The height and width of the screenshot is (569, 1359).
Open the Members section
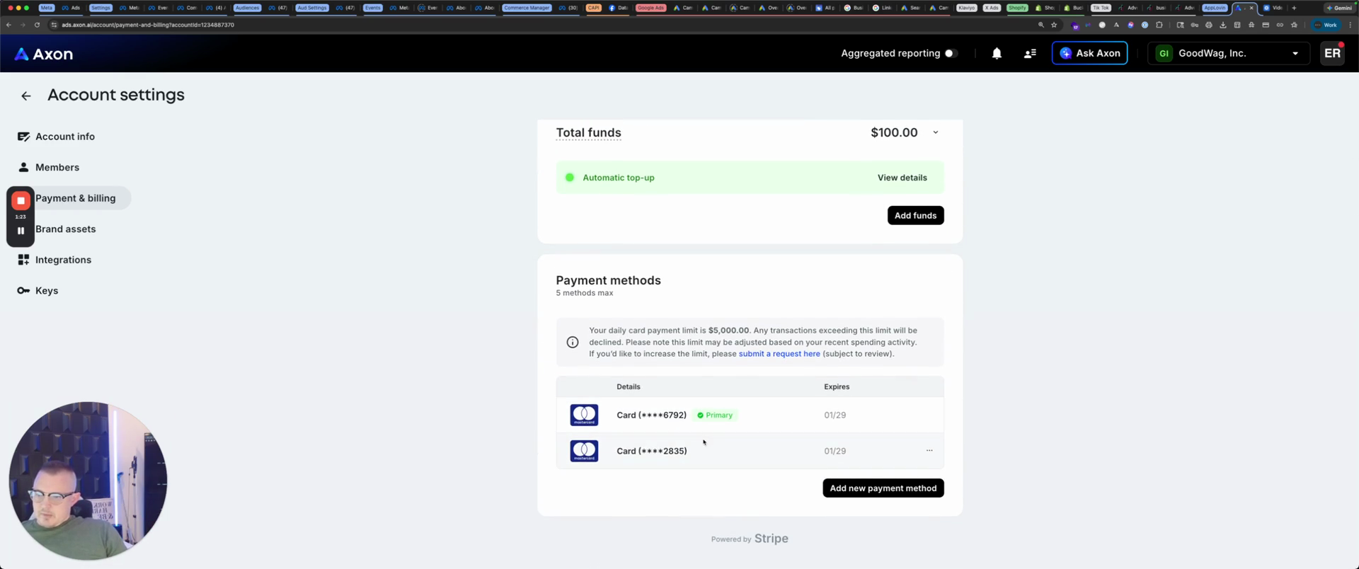(57, 168)
